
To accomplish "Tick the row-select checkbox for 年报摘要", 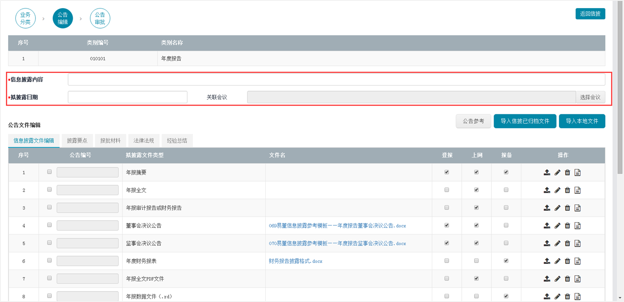I will pyautogui.click(x=50, y=172).
